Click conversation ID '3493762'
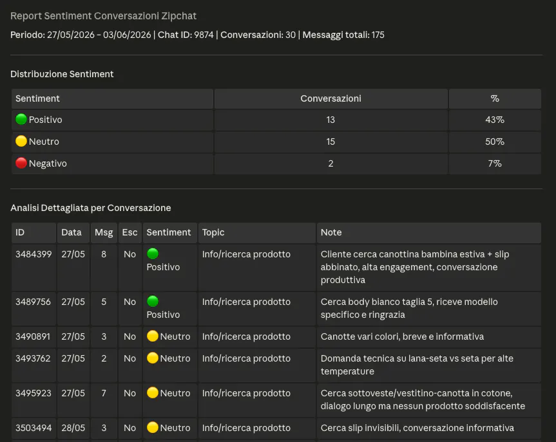This screenshot has height=442, width=556. coord(33,359)
